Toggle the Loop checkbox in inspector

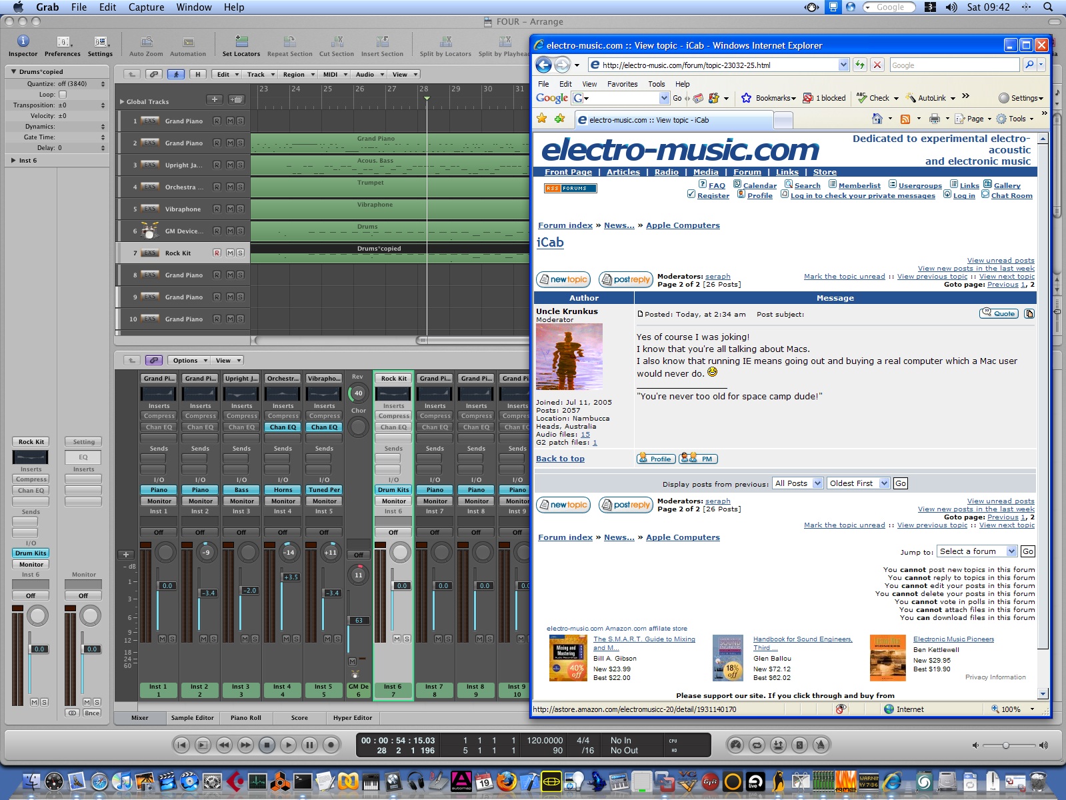click(x=63, y=95)
